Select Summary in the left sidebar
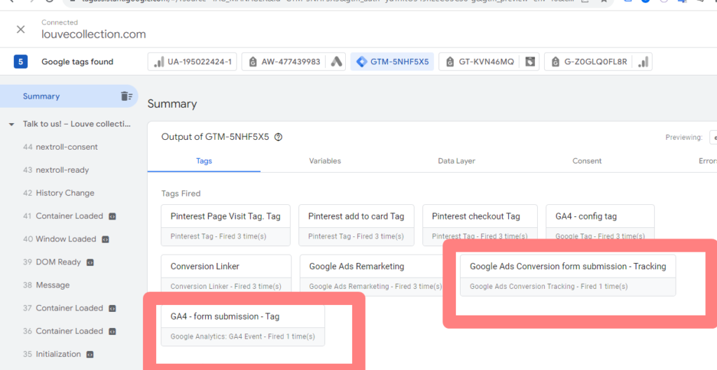717x370 pixels. point(69,96)
